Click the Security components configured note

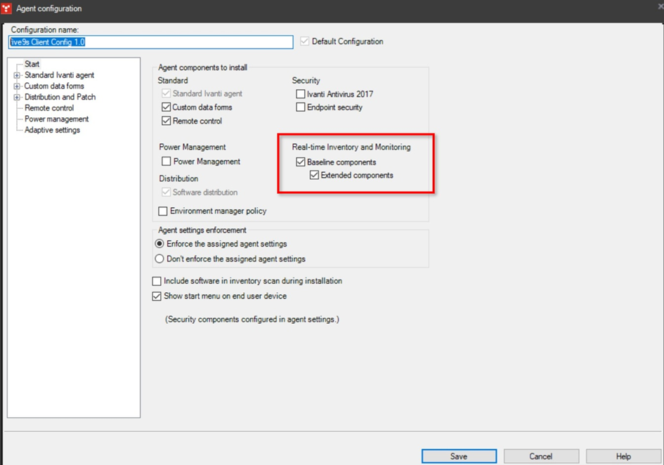[252, 320]
